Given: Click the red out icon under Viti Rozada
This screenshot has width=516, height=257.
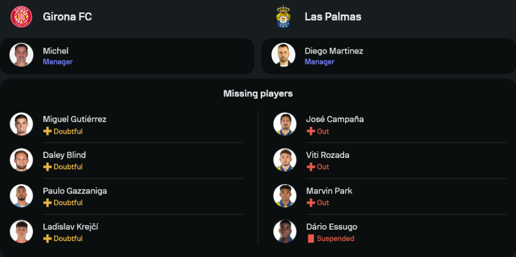Looking at the screenshot, I should point(311,167).
